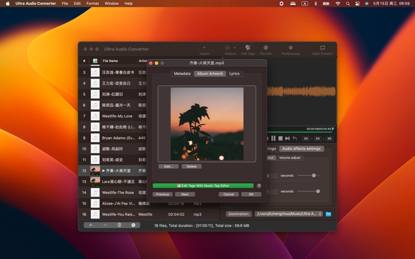Click the seconds field showing 45
This screenshot has height=259, width=415.
pos(329,138)
